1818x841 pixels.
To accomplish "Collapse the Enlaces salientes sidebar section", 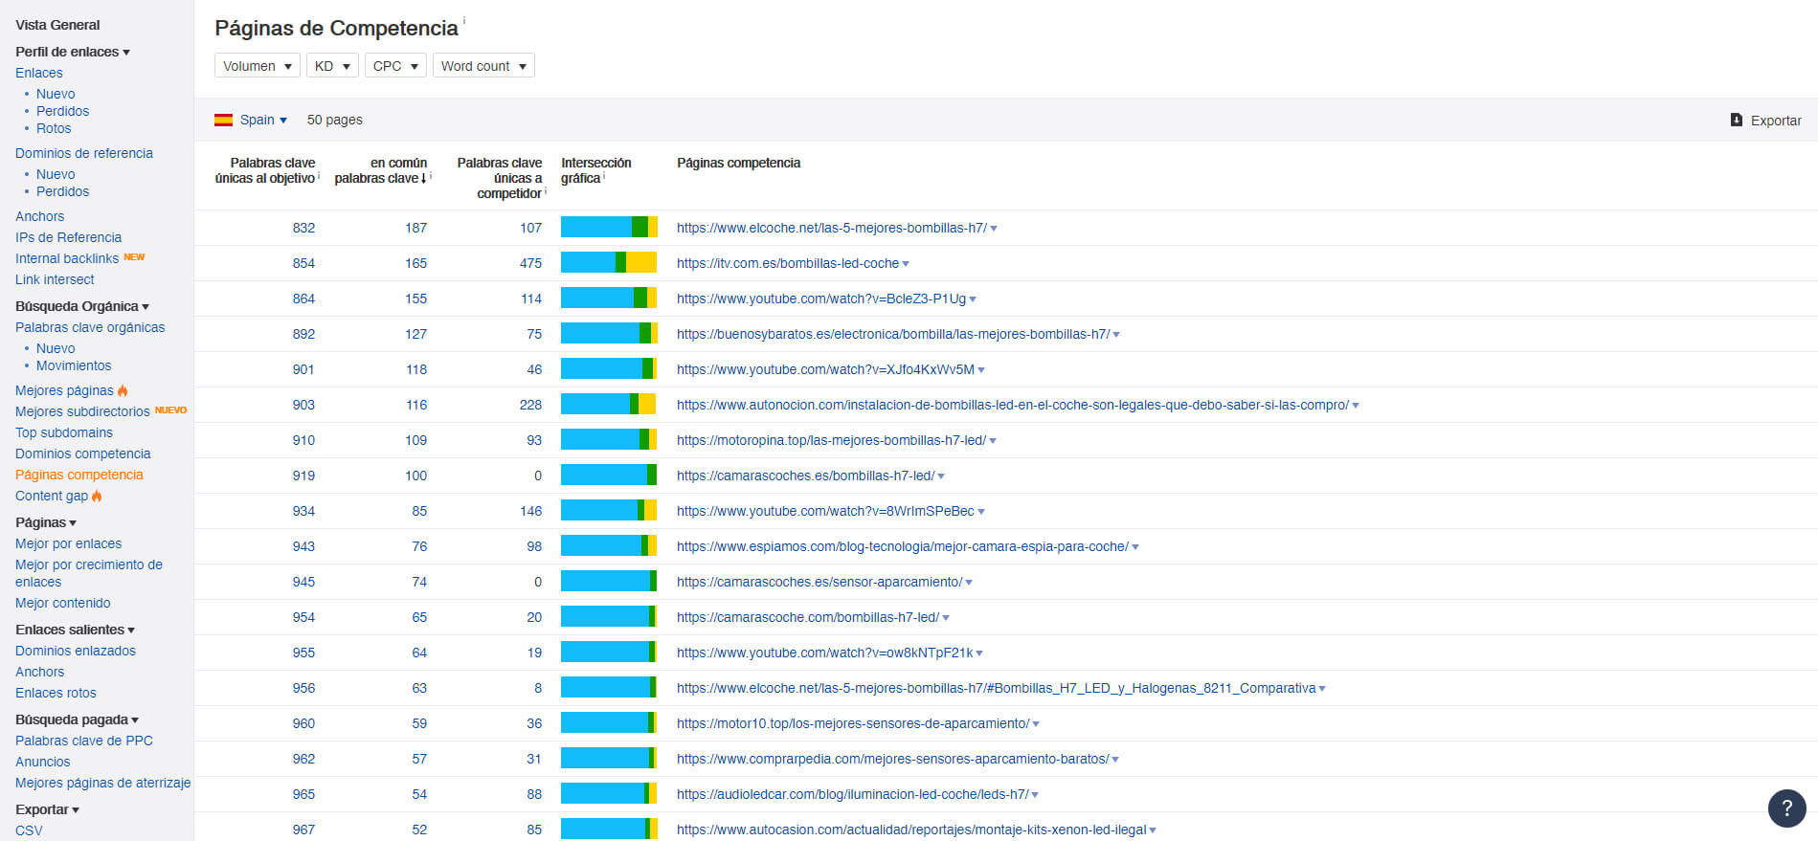I will (x=75, y=630).
